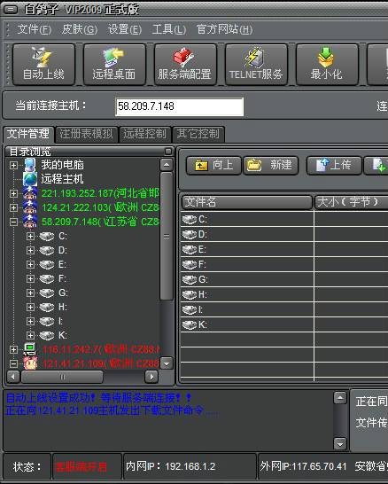Screen dimensions: 388x484
Task: Expand drive D: in the tree
Action: (30, 250)
